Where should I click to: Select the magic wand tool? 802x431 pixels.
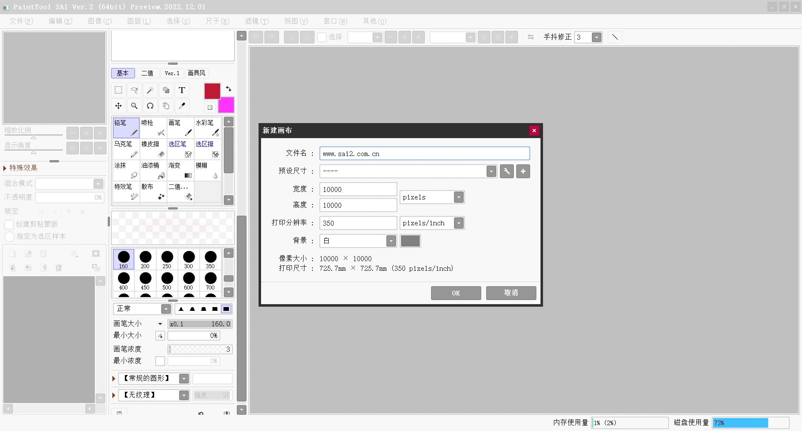click(150, 90)
